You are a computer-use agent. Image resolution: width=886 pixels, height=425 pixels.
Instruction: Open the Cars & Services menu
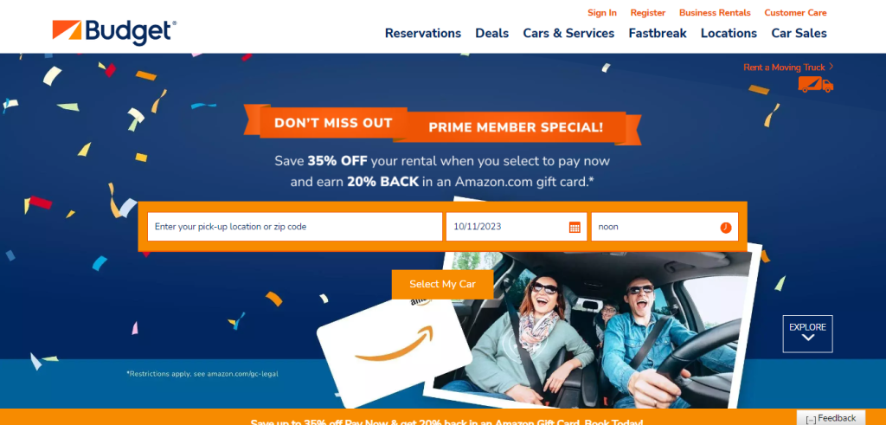coord(568,34)
